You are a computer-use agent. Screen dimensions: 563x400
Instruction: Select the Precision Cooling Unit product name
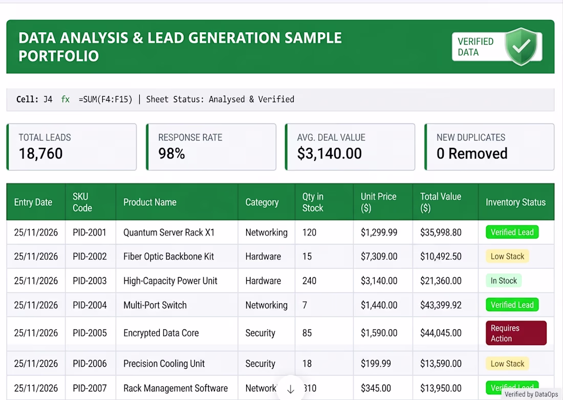click(x=164, y=364)
